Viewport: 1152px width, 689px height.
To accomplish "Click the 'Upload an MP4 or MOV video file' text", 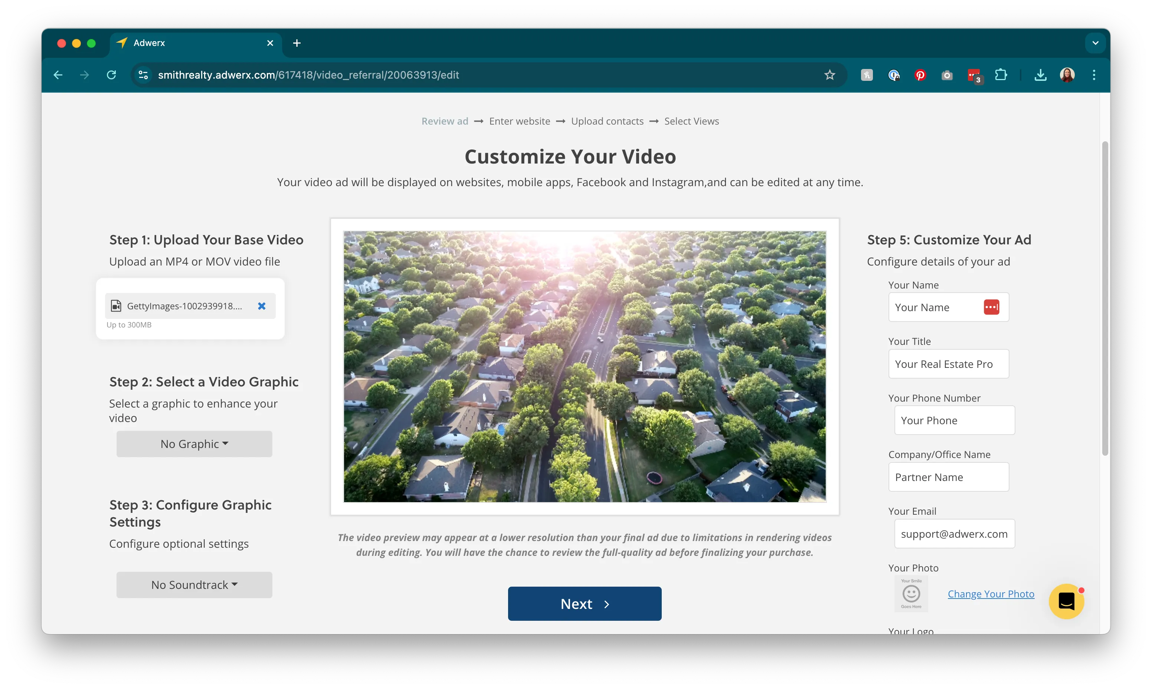I will point(194,261).
